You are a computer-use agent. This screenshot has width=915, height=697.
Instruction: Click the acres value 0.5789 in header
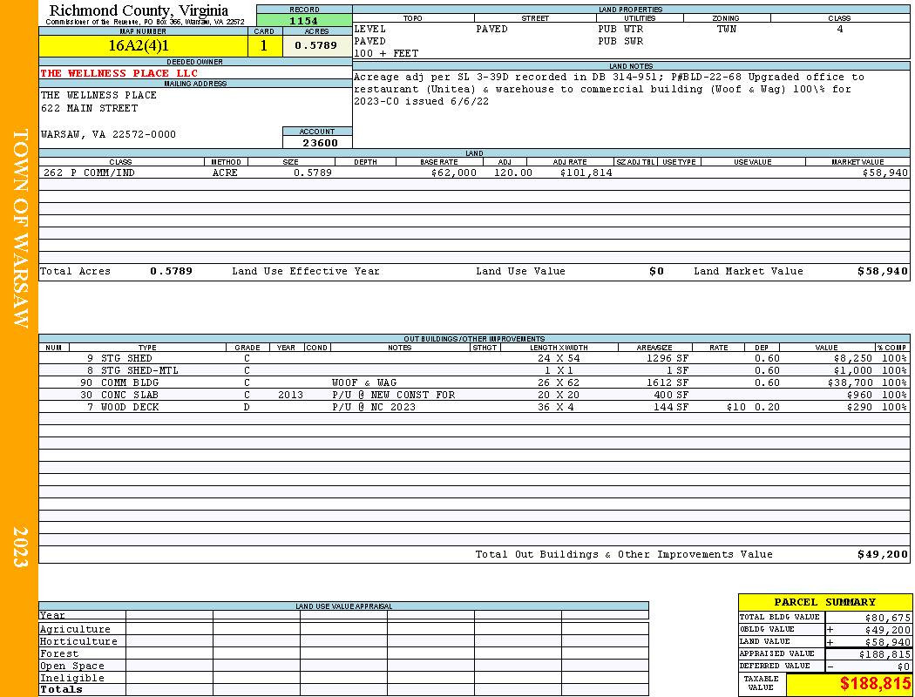pos(315,45)
